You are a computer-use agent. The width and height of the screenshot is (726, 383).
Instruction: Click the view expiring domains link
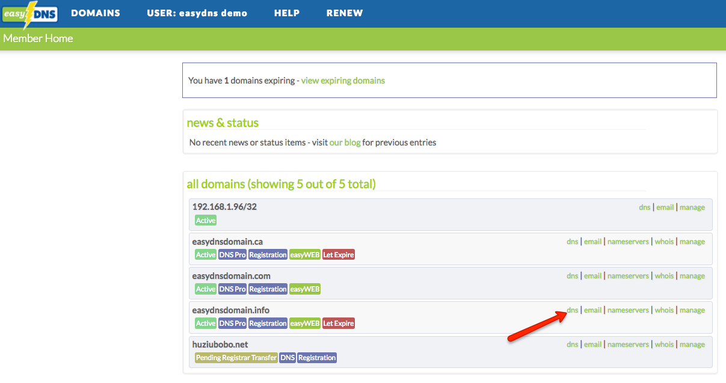coord(343,80)
